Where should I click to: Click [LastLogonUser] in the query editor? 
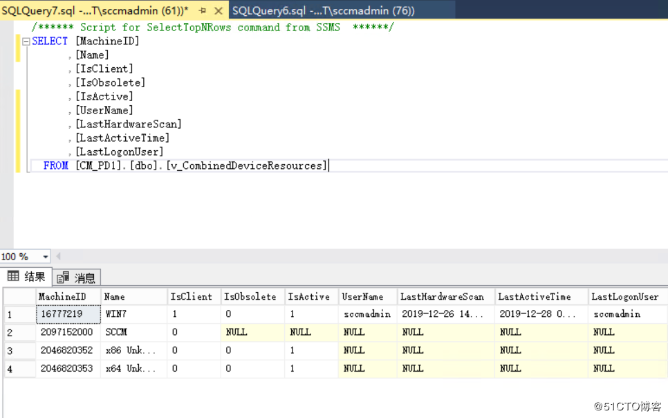click(x=119, y=152)
